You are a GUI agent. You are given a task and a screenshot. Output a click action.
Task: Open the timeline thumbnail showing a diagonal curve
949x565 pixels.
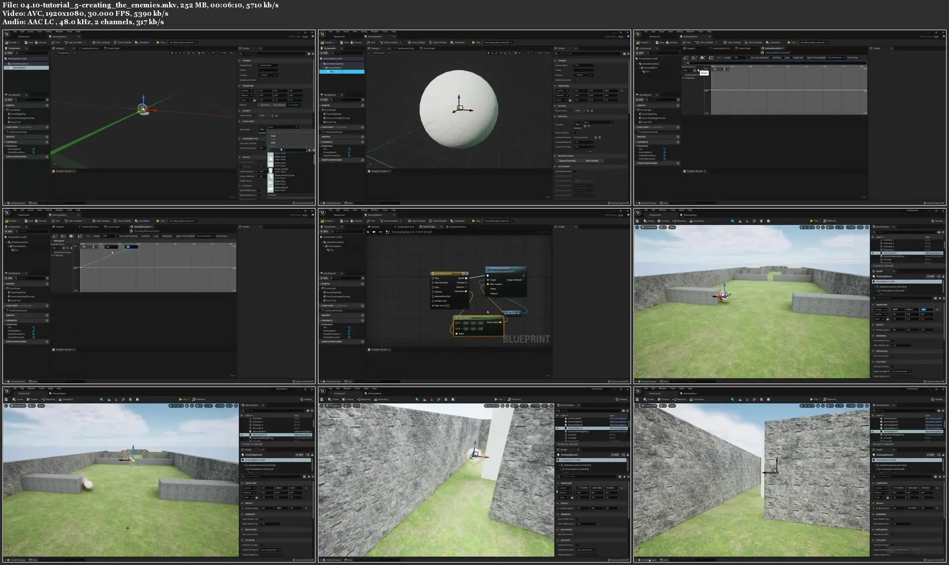pyautogui.click(x=159, y=296)
